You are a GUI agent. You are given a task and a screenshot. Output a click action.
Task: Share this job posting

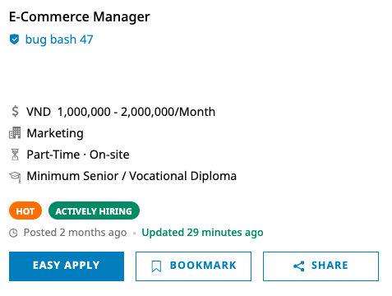click(321, 266)
